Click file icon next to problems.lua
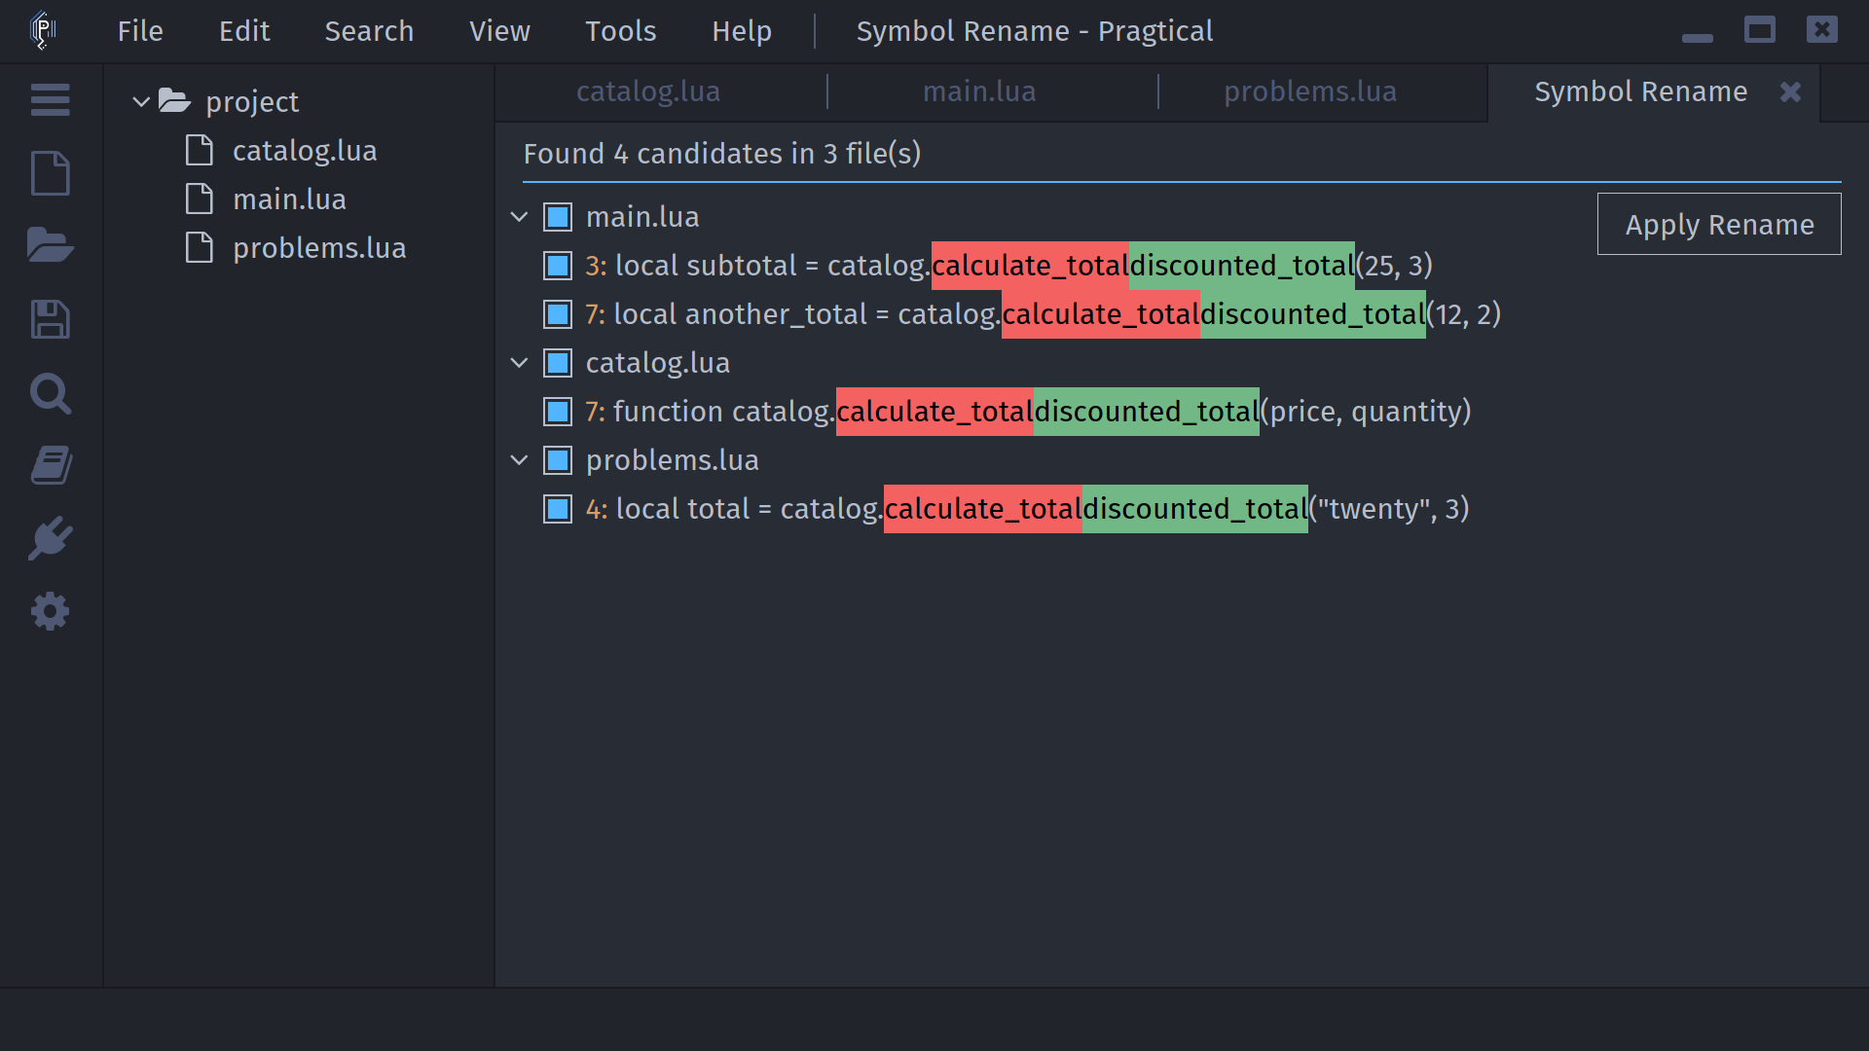 (200, 247)
